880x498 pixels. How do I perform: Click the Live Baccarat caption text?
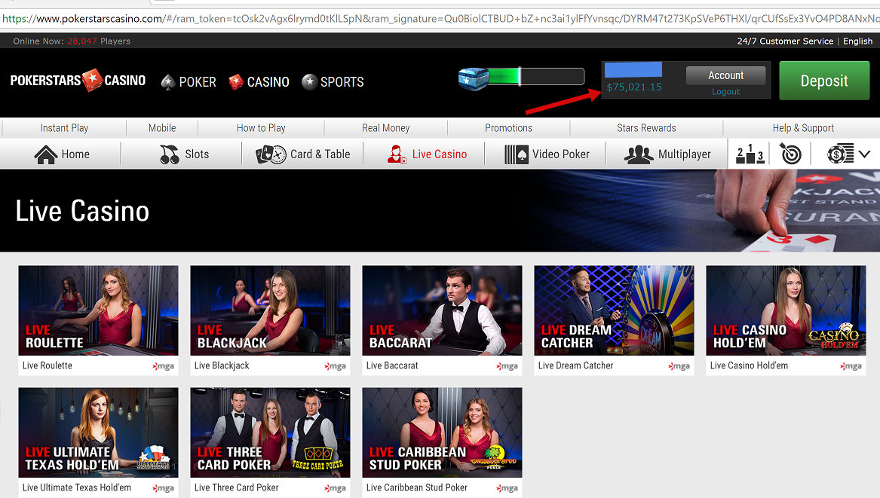[x=392, y=365]
